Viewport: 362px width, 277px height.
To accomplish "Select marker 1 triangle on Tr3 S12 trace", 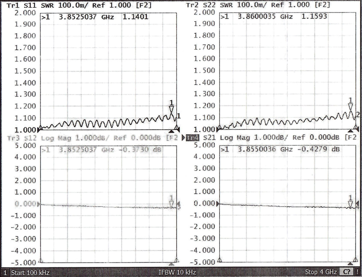I will [x=171, y=204].
